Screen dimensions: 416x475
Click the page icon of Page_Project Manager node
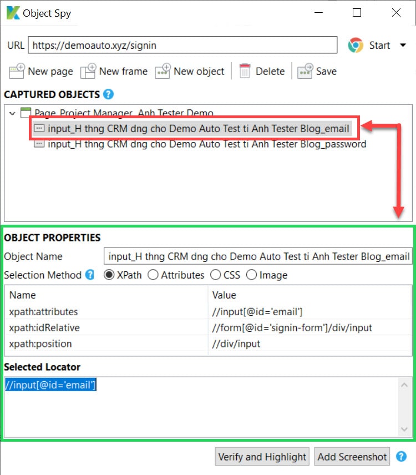tap(26, 113)
